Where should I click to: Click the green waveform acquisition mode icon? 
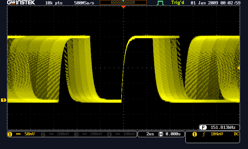tap(160, 3)
